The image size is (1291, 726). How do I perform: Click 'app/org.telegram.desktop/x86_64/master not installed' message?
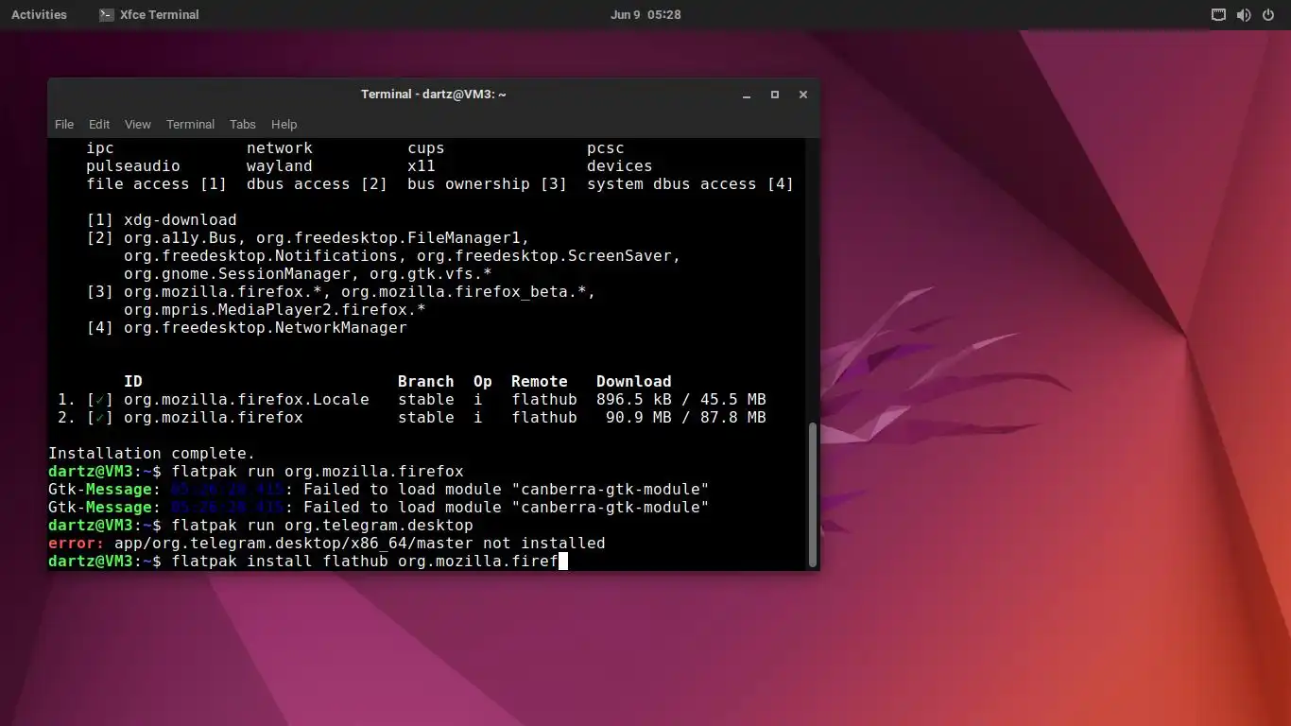[x=360, y=544]
